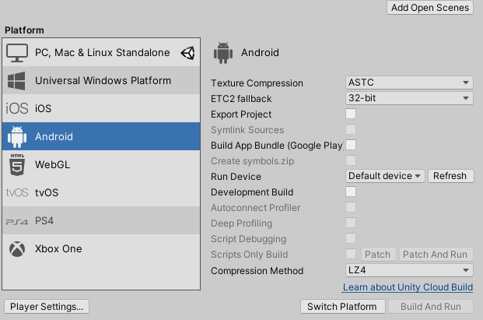The image size is (483, 320).
Task: Click the PC monitor platform icon
Action: point(17,53)
